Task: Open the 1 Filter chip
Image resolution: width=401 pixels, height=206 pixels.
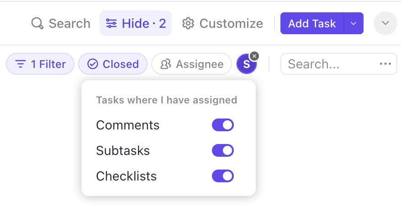Action: (x=40, y=64)
